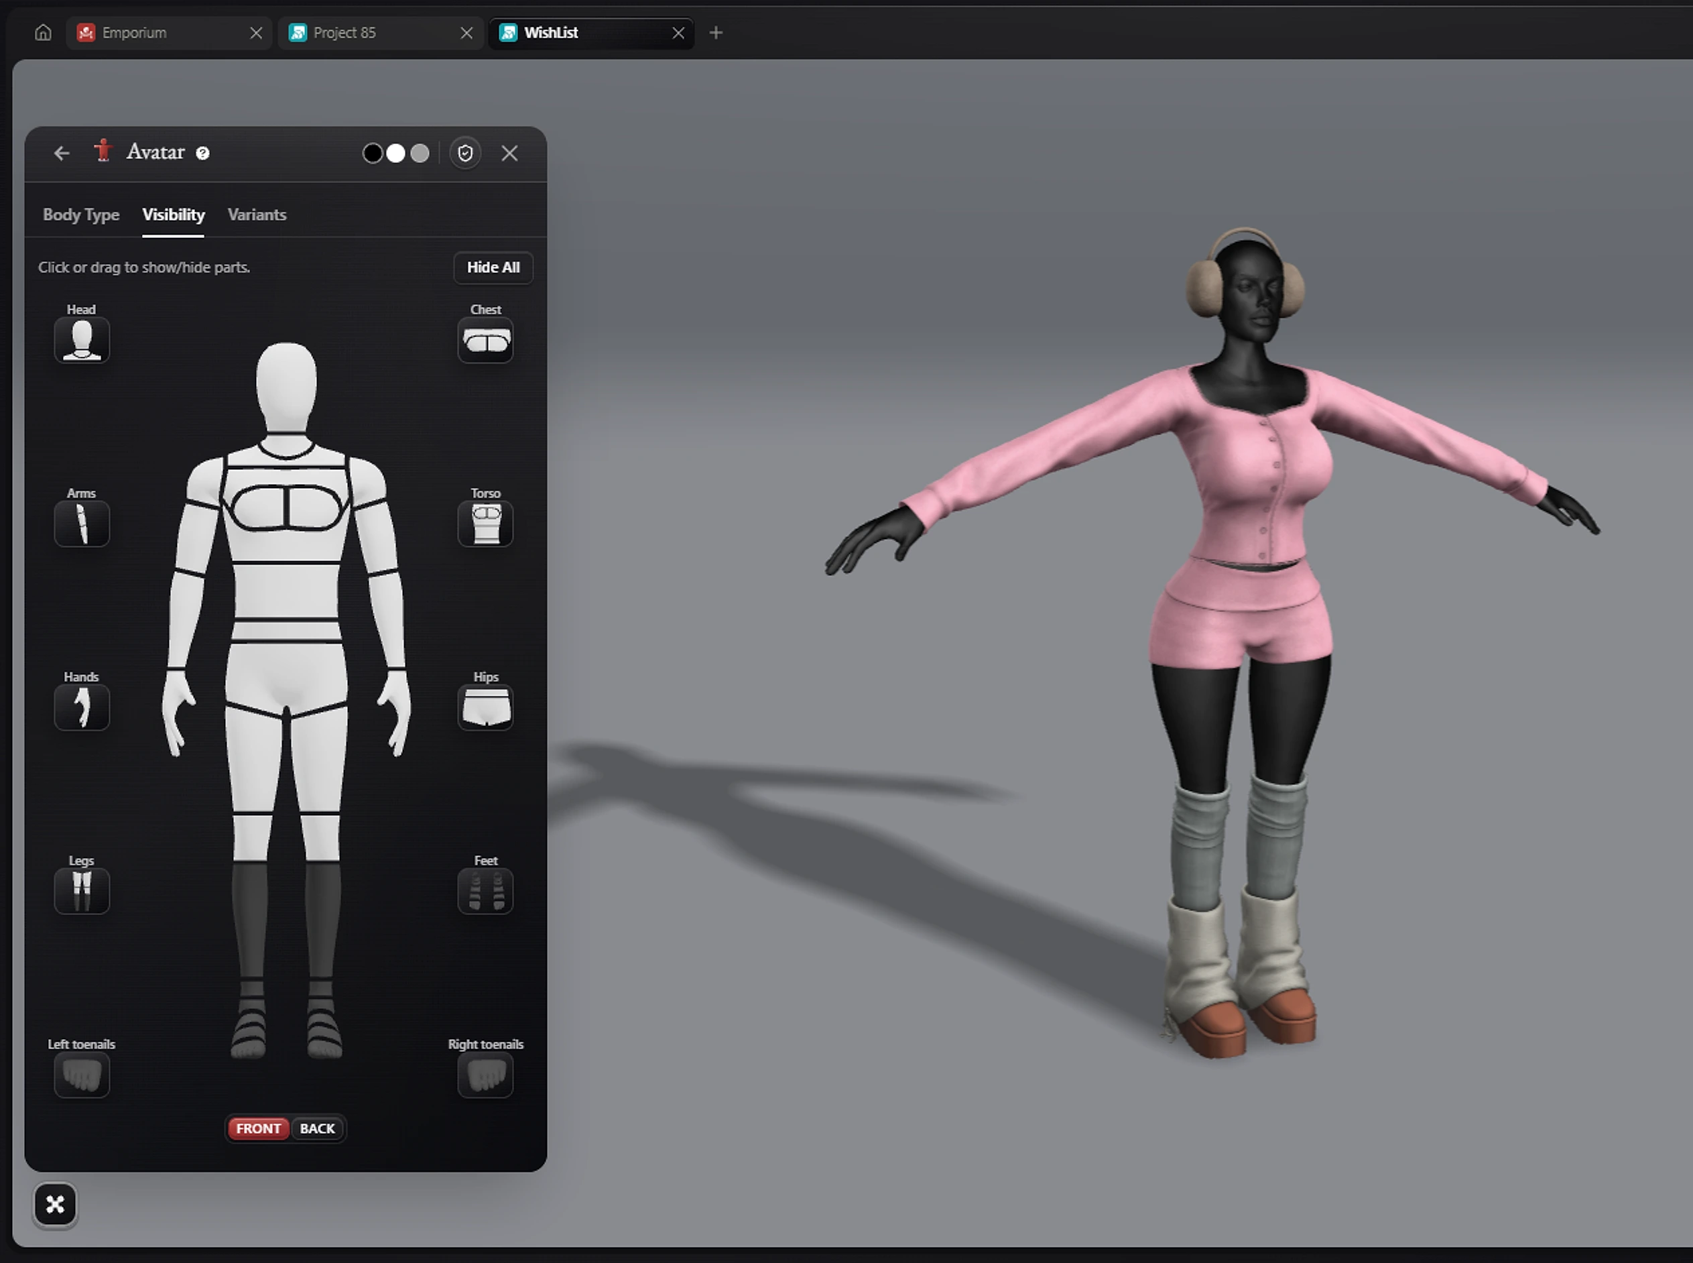
Task: Choose the white color swatch
Action: click(x=395, y=154)
